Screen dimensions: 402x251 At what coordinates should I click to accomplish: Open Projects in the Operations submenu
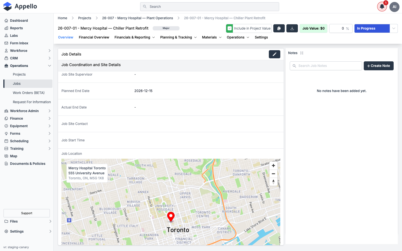(x=19, y=74)
